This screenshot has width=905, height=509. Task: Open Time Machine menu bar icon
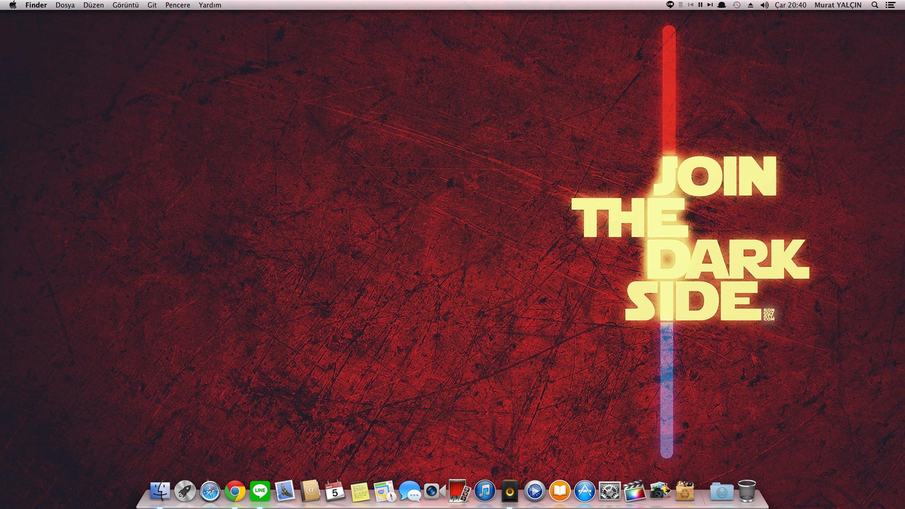coord(737,5)
